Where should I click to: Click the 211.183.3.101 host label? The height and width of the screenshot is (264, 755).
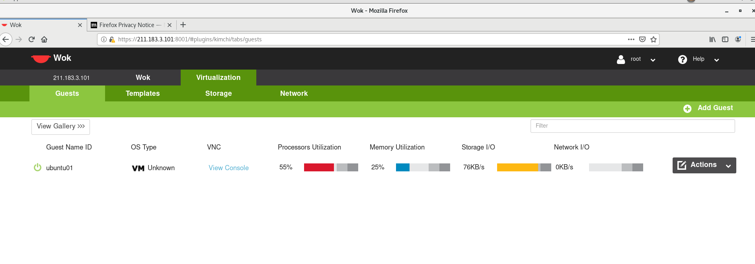point(71,78)
